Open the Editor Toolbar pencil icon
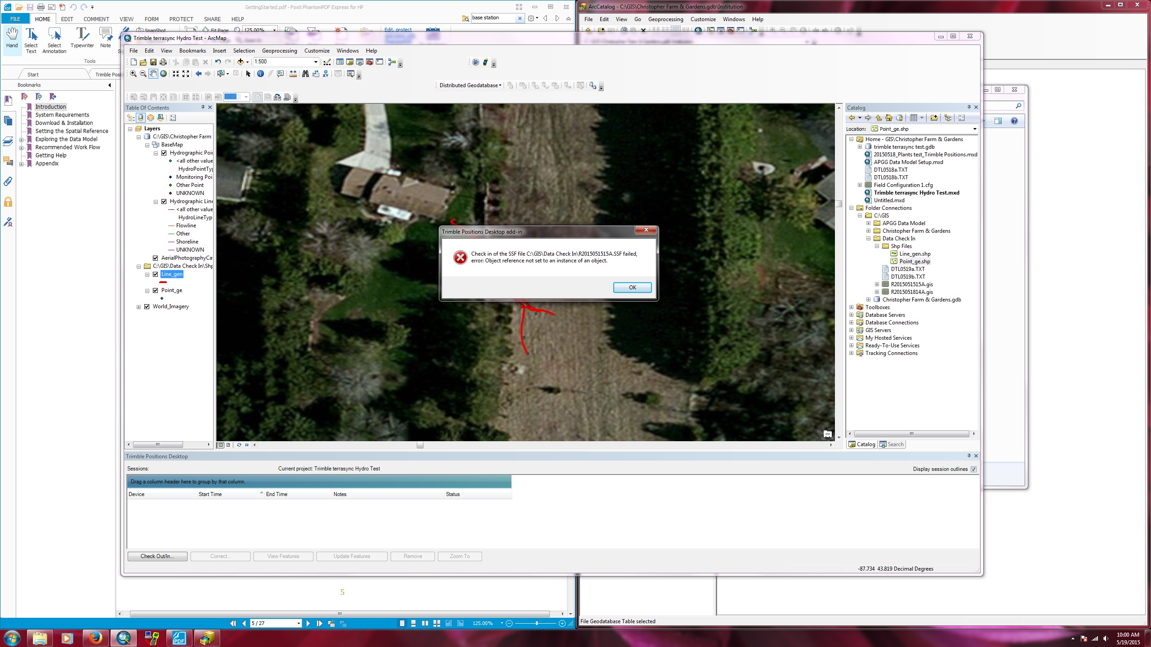1151x647 pixels. (327, 62)
